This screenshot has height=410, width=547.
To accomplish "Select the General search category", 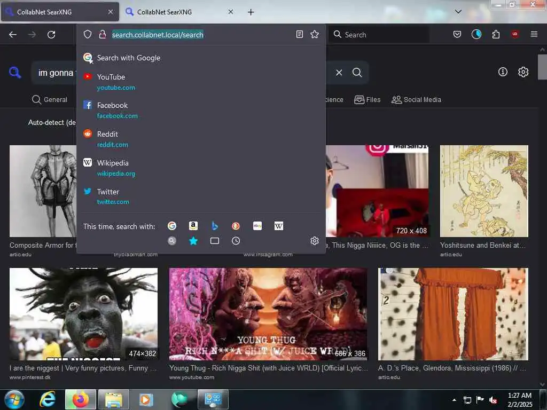I will point(50,99).
